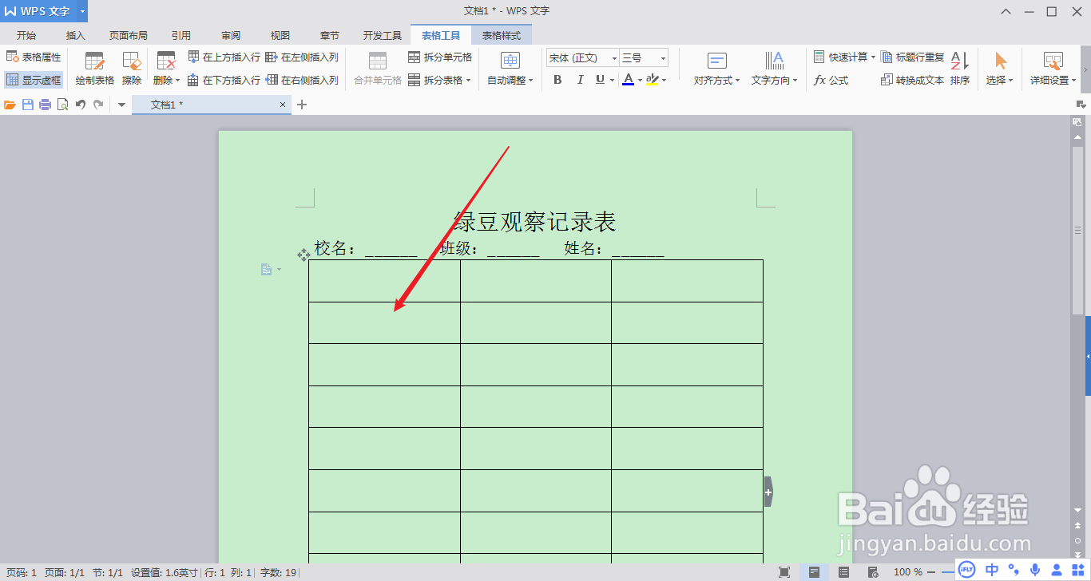The height and width of the screenshot is (581, 1091).
Task: Insert column to right (在右侧插入列)
Action: pos(302,80)
